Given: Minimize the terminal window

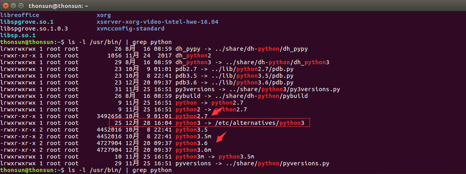Looking at the screenshot, I should 14,5.
